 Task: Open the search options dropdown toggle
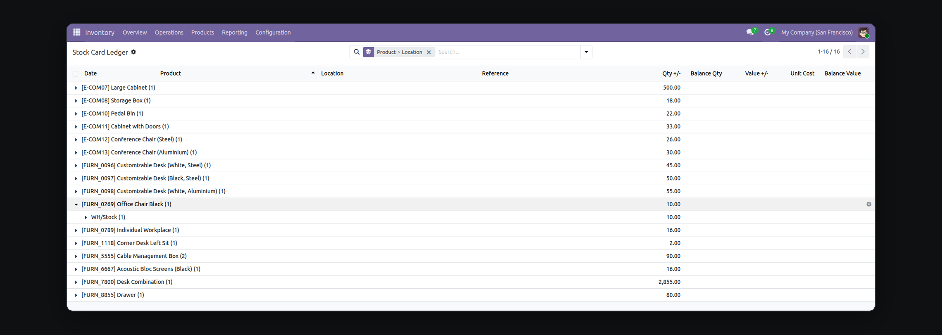(586, 52)
